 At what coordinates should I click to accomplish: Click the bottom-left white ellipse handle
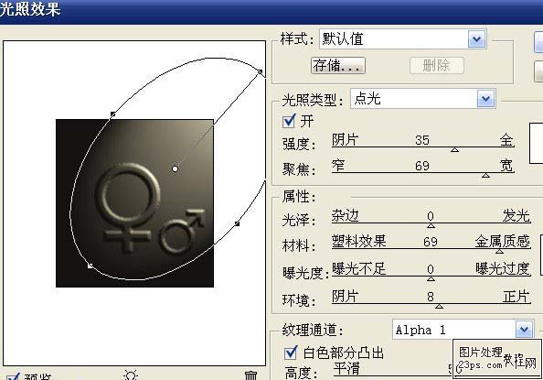tap(90, 266)
